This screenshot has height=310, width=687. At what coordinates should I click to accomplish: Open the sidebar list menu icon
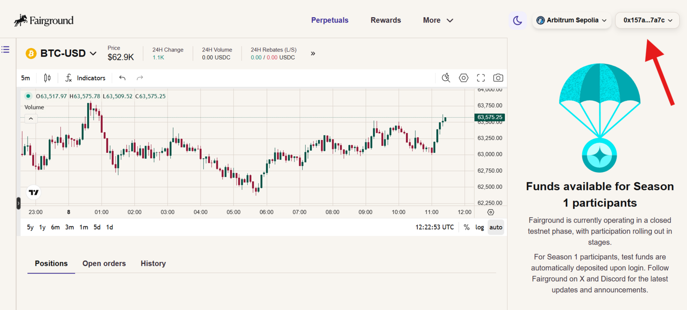point(5,49)
